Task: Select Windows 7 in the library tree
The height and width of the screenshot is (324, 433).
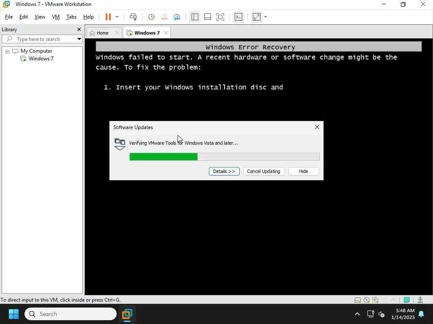Action: click(41, 58)
